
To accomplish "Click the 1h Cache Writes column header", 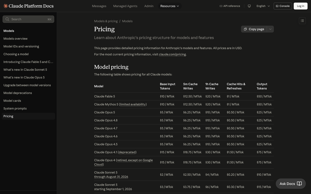I will tap(212, 86).
